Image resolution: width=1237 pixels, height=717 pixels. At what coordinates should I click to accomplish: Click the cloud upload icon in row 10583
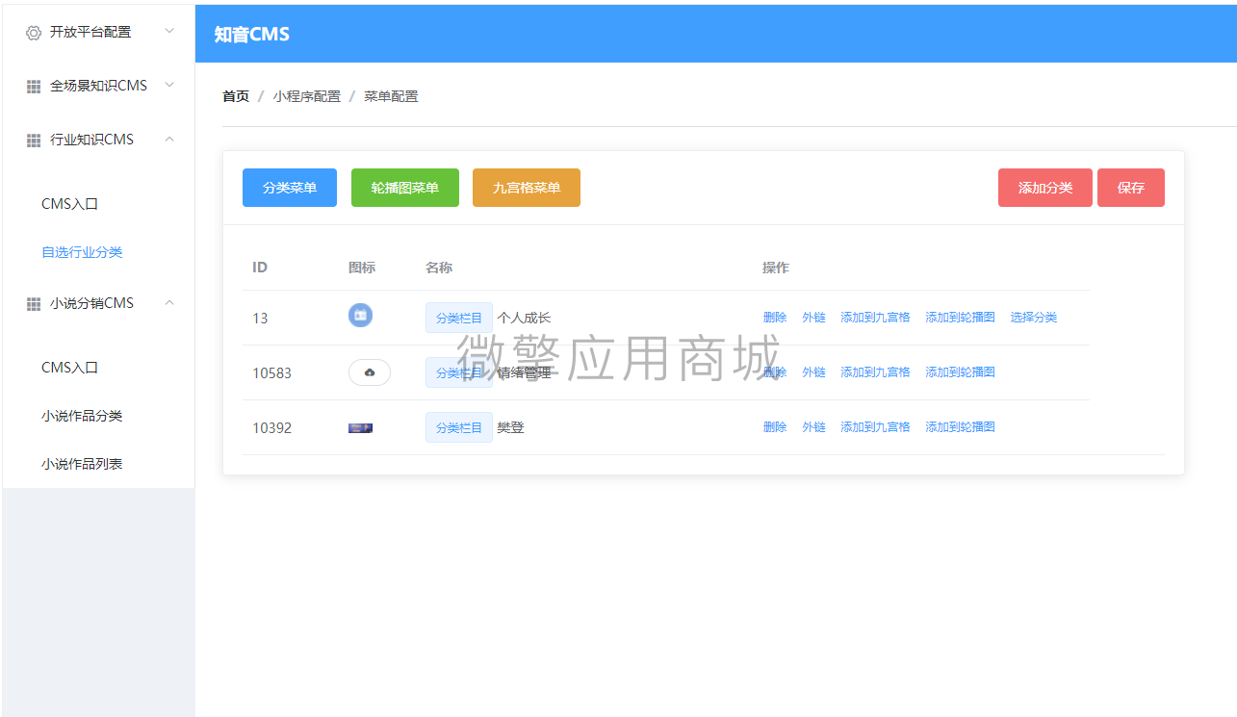(370, 372)
